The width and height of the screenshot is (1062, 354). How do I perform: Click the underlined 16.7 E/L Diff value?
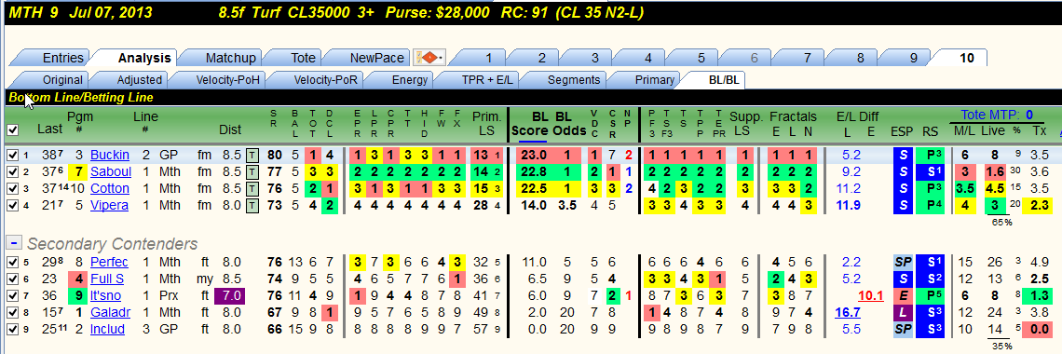[847, 312]
